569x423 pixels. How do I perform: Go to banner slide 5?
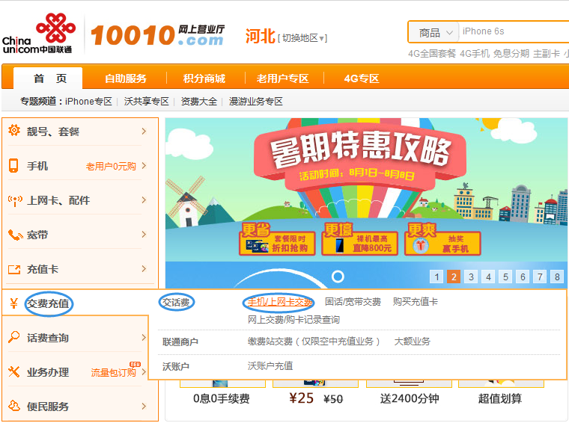505,277
